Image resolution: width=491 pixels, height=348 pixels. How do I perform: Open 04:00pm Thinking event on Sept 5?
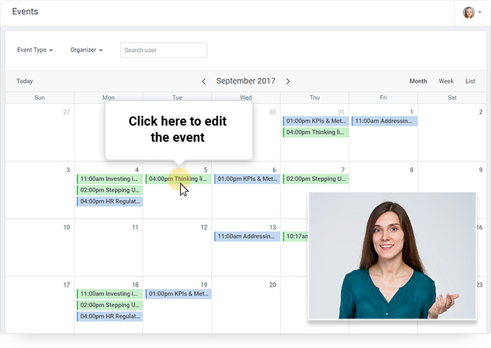[178, 179]
